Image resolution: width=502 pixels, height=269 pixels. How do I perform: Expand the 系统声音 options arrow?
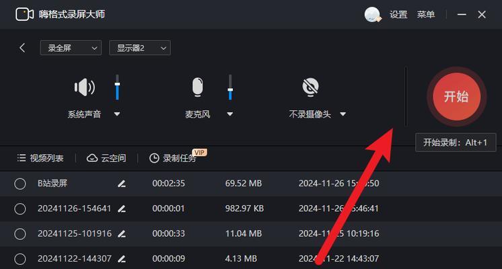pyautogui.click(x=117, y=114)
